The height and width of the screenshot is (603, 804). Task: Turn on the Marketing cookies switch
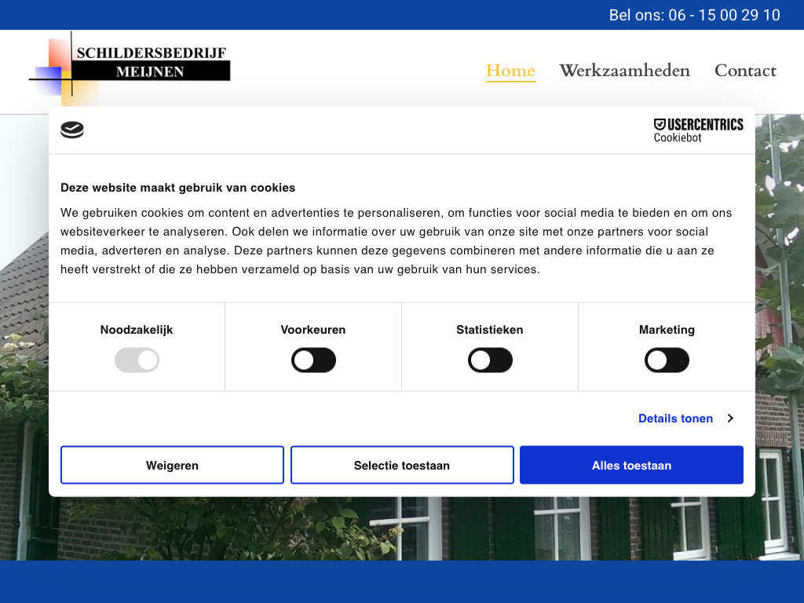tap(667, 361)
